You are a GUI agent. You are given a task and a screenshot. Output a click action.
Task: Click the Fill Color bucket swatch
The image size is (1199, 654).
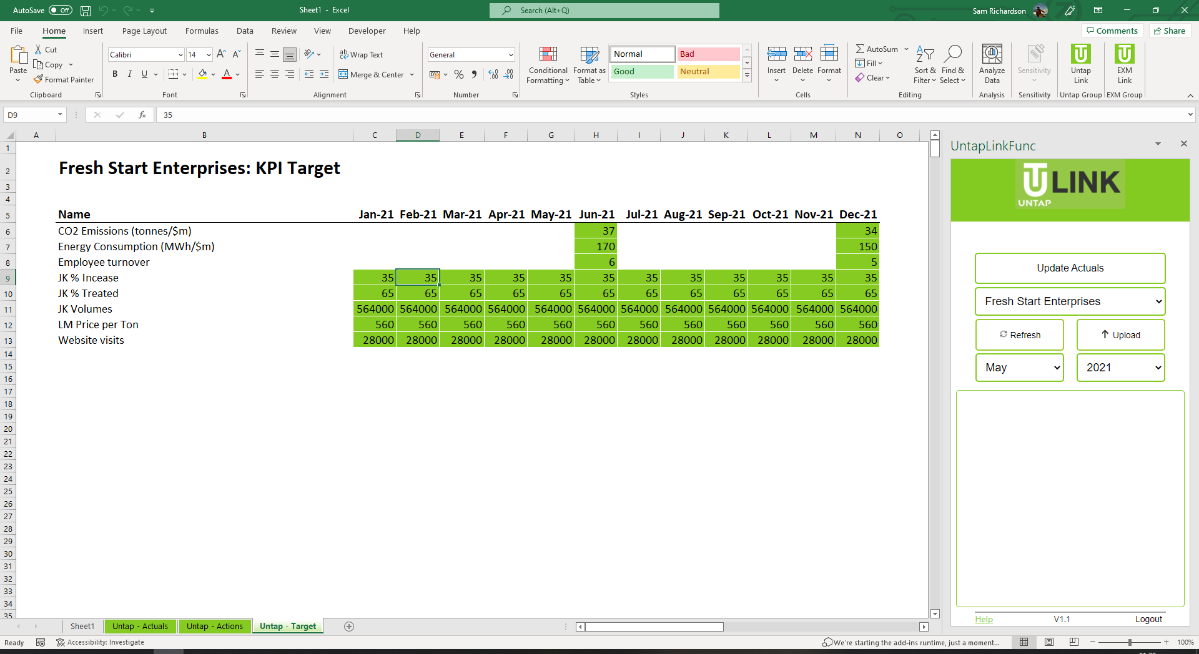point(202,74)
